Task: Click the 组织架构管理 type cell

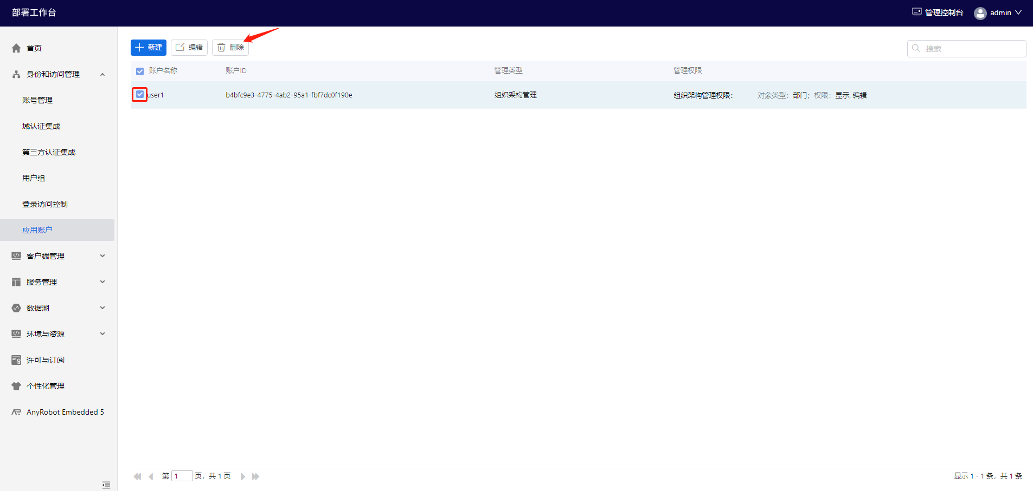Action: click(x=516, y=95)
